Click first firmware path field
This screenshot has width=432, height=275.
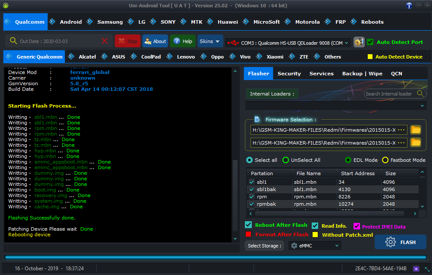click(x=329, y=130)
